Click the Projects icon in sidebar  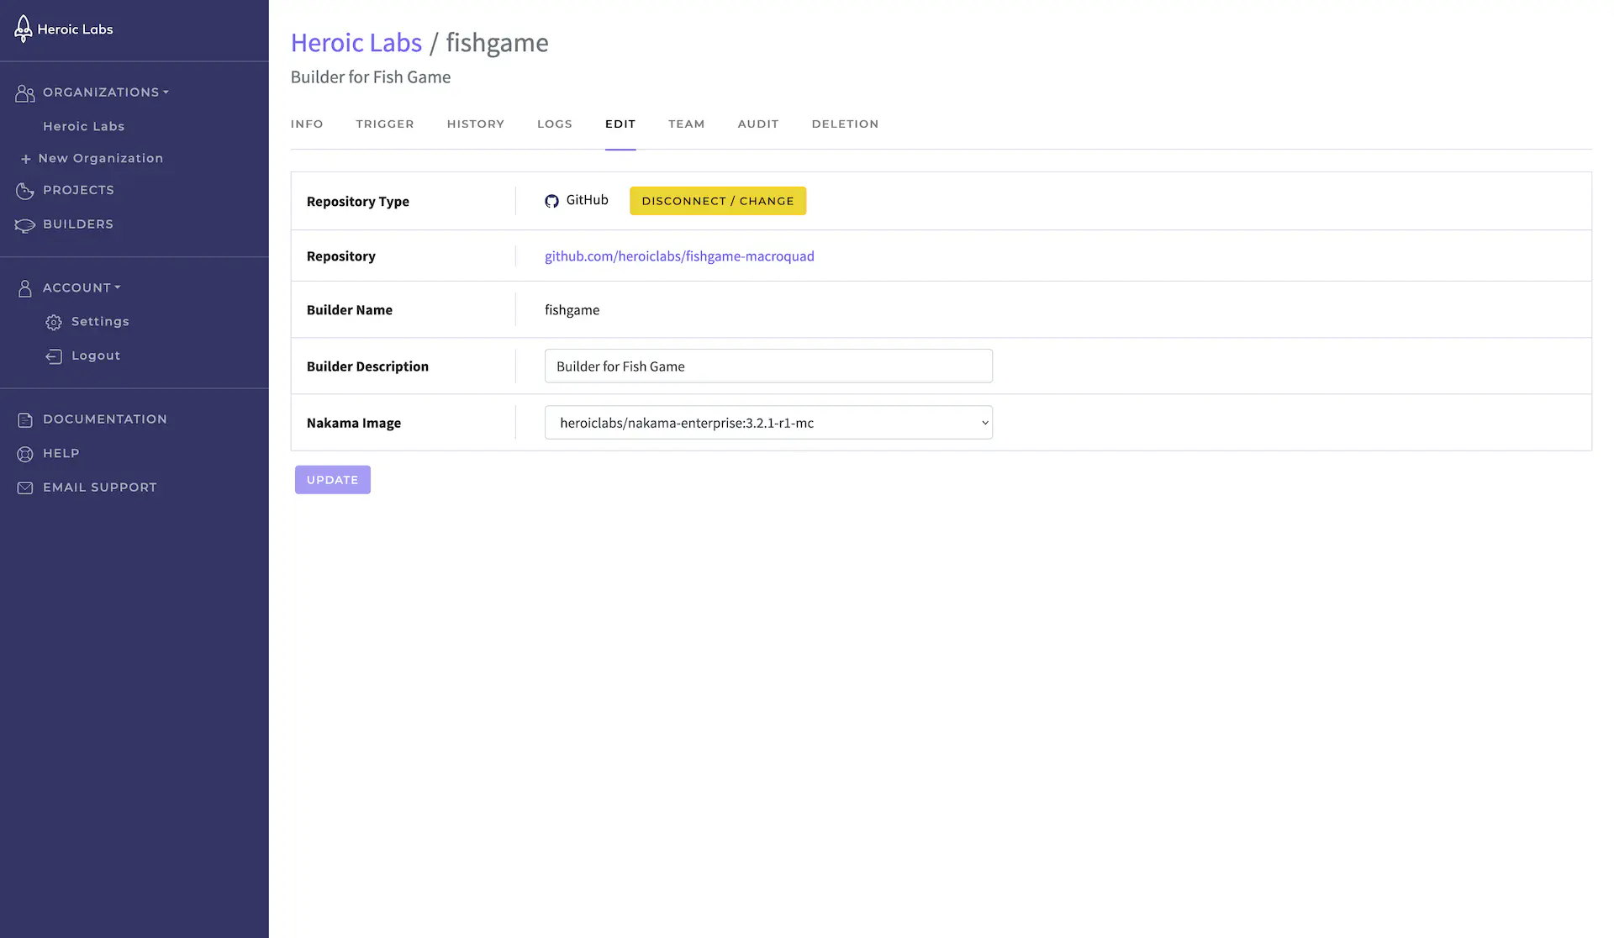pos(25,191)
